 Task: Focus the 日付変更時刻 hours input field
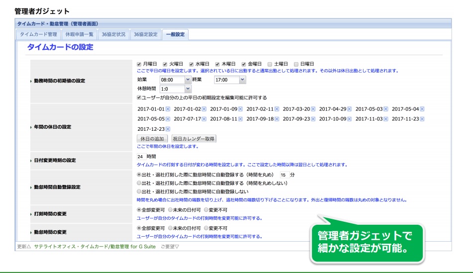[x=141, y=157]
